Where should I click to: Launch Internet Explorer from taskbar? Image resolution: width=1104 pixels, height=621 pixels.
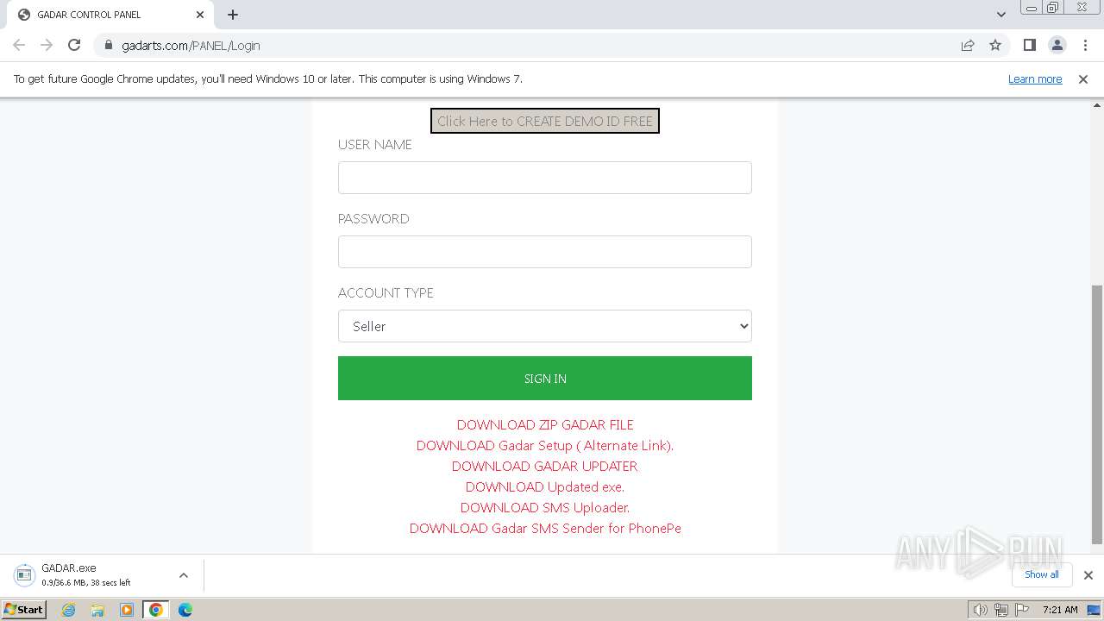pyautogui.click(x=69, y=610)
